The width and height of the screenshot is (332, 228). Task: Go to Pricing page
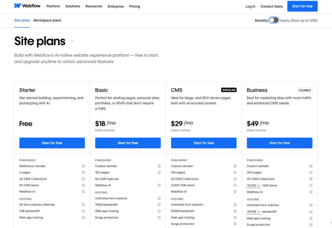click(x=135, y=6)
